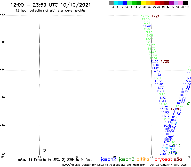The height and width of the screenshot is (167, 191).
Task: Click the pass time label '1721'
Action: coord(155,16)
